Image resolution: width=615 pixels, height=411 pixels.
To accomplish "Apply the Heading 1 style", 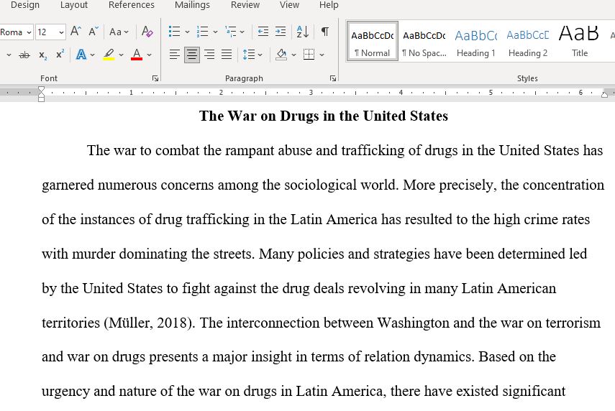I will tap(475, 42).
